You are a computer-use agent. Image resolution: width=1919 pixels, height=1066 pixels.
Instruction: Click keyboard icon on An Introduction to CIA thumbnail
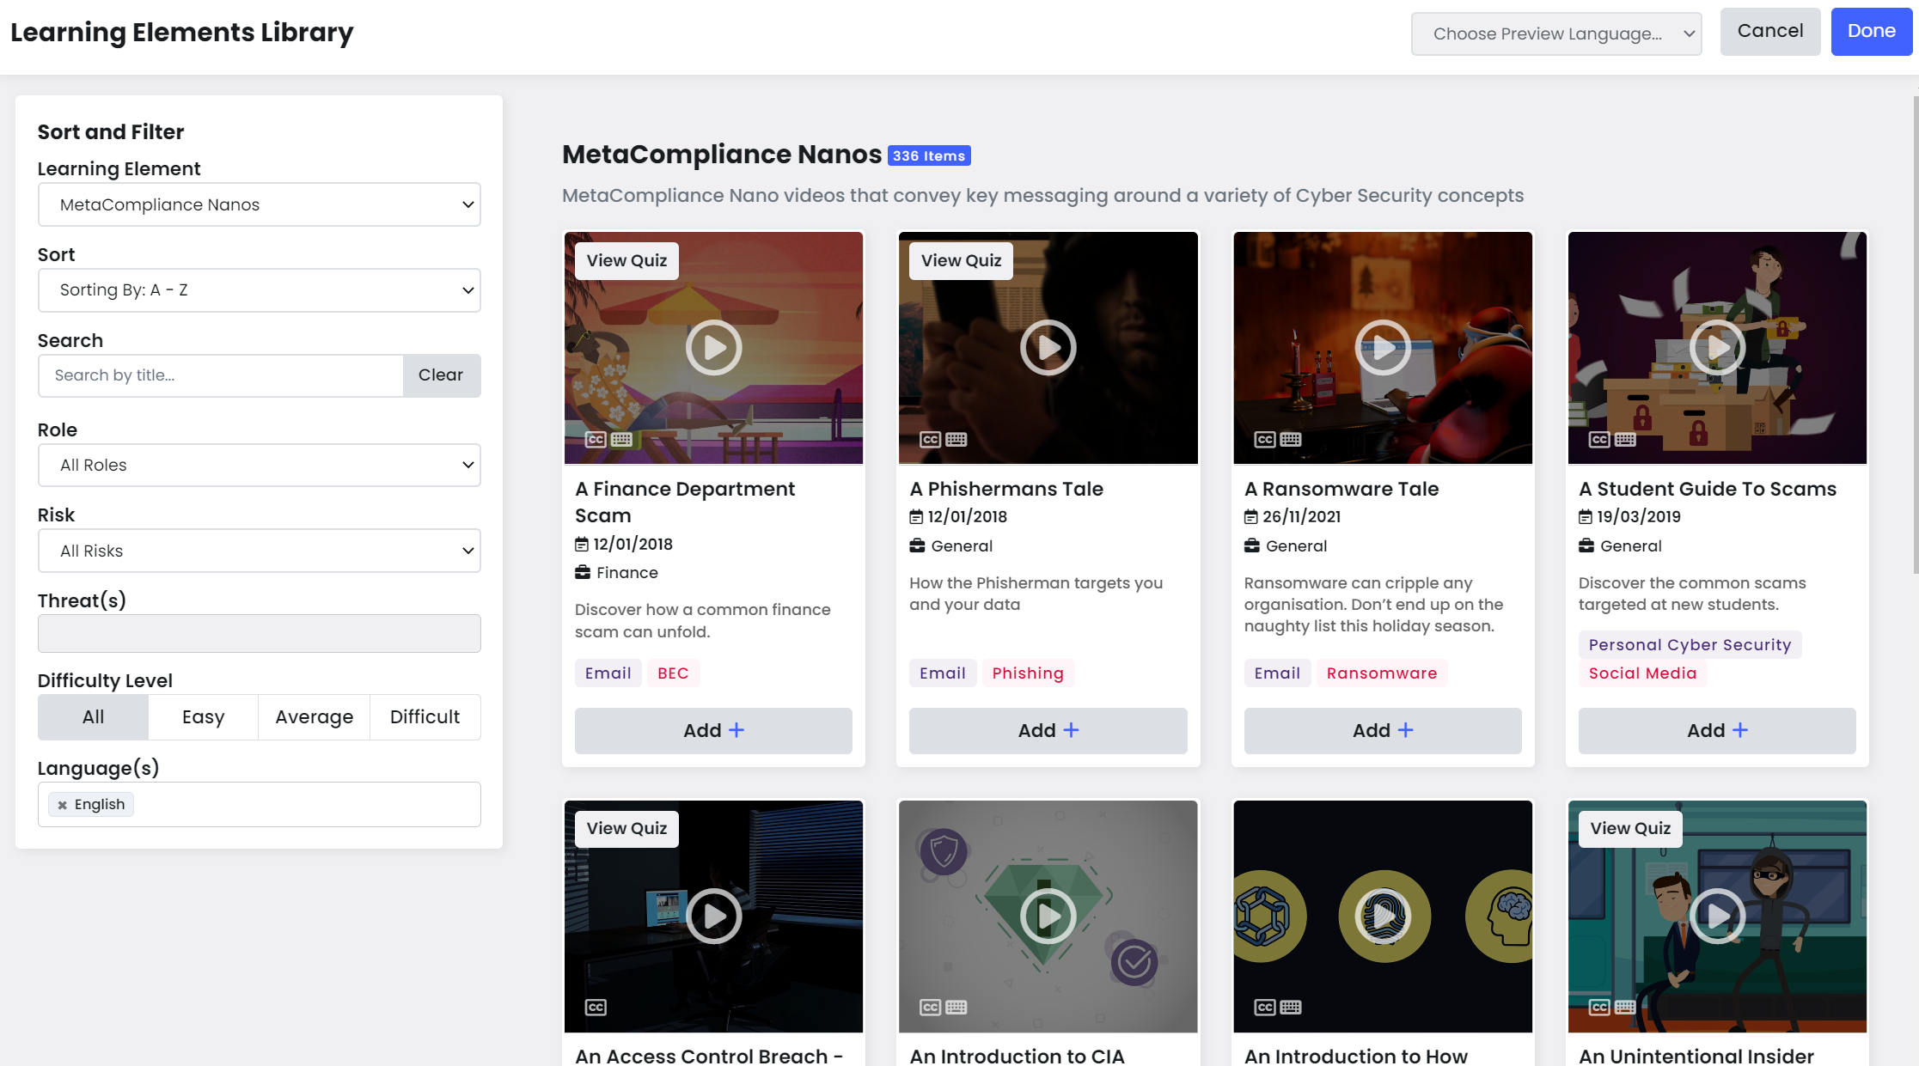point(956,1008)
